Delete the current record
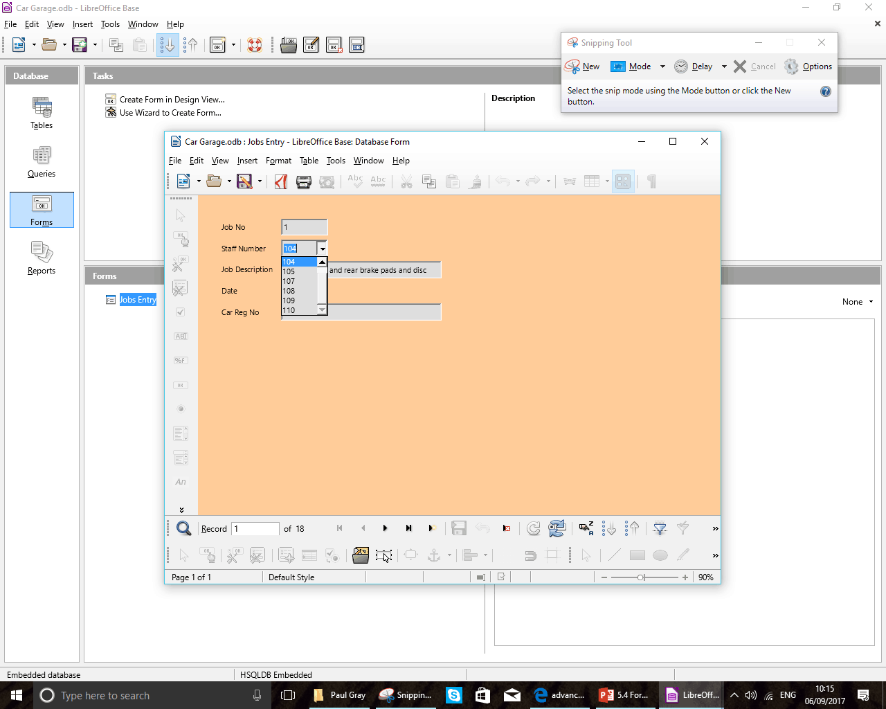This screenshot has width=886, height=709. (x=506, y=528)
